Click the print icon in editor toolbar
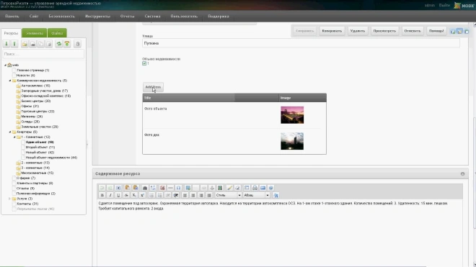 [255, 188]
